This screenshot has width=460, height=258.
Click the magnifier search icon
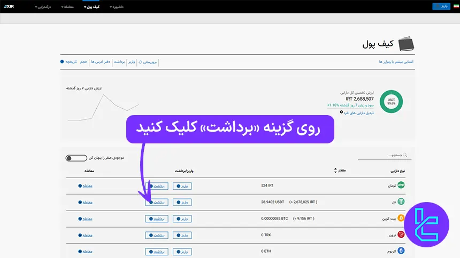(x=405, y=155)
